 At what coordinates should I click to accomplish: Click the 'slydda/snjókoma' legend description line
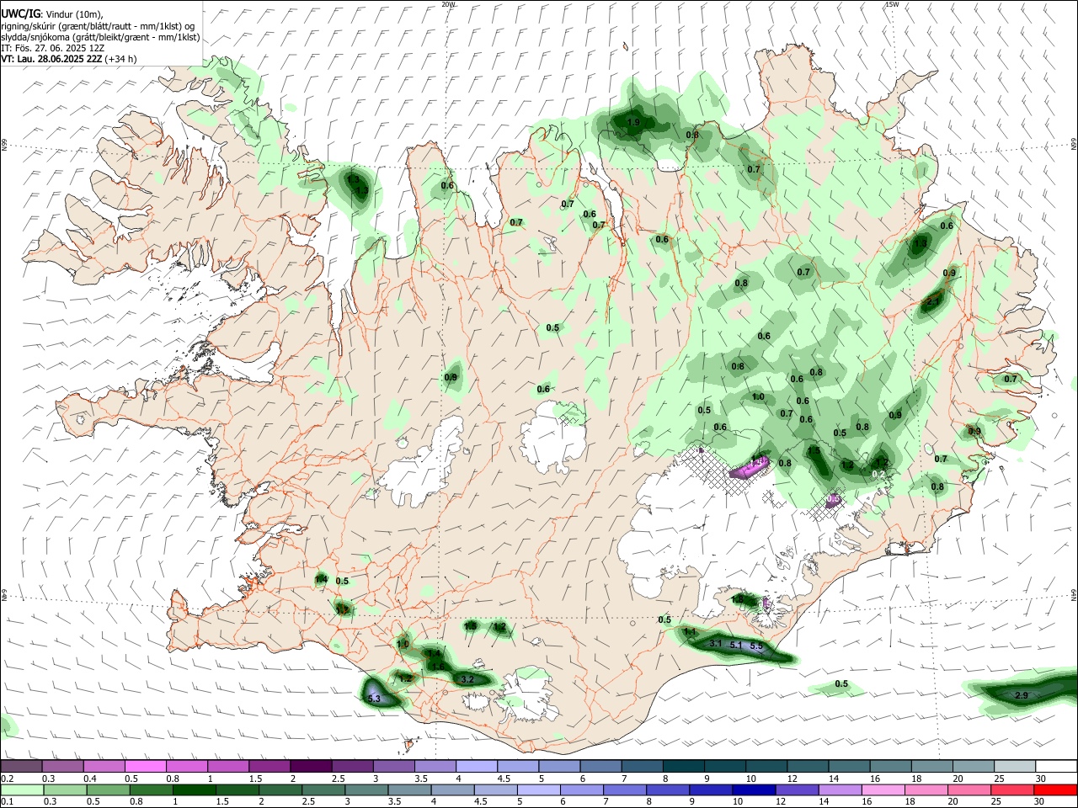pos(100,37)
